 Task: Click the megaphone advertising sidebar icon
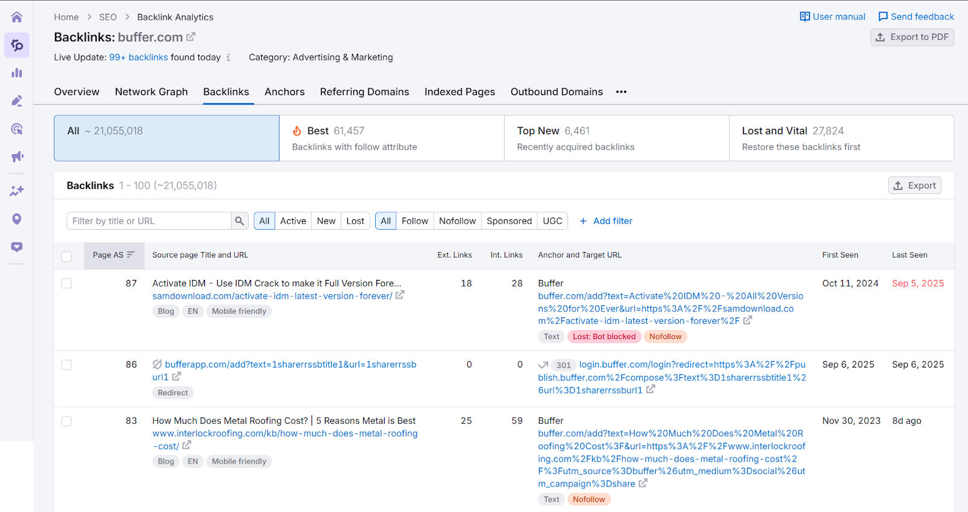[x=17, y=157]
